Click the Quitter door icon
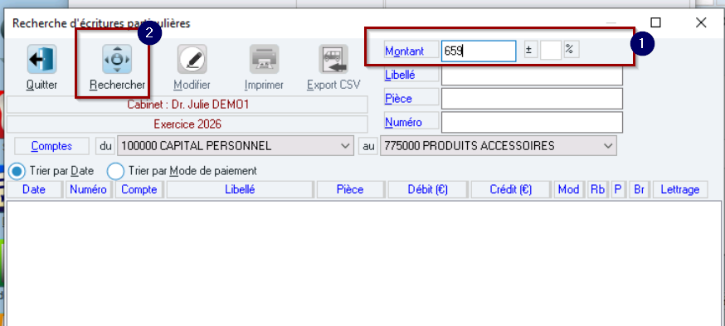 point(42,59)
